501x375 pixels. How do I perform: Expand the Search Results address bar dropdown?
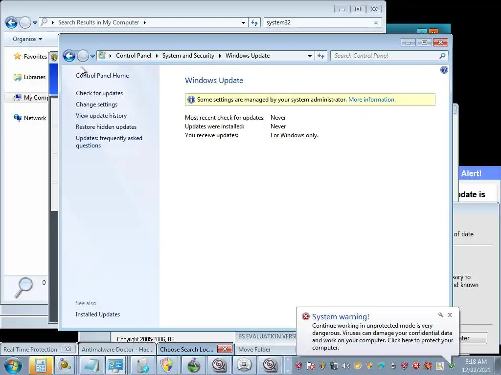click(x=243, y=22)
